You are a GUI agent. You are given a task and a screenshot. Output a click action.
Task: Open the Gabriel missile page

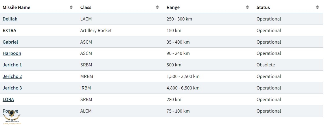10,42
